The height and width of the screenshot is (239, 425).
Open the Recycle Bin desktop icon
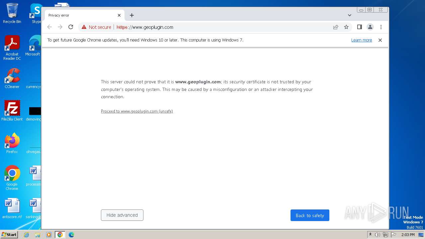pyautogui.click(x=12, y=13)
